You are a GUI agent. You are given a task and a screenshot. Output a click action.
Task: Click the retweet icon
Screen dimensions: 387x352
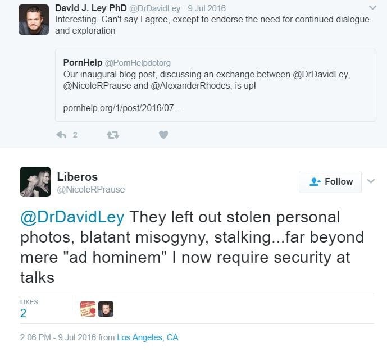pyautogui.click(x=112, y=135)
